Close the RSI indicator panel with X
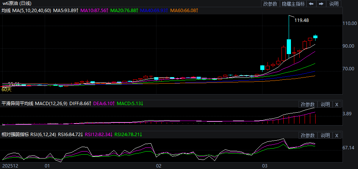358x169 pixels. pos(337,135)
